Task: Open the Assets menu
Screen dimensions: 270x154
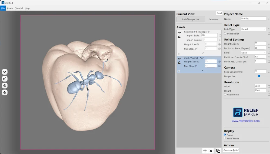Action: click(10, 8)
